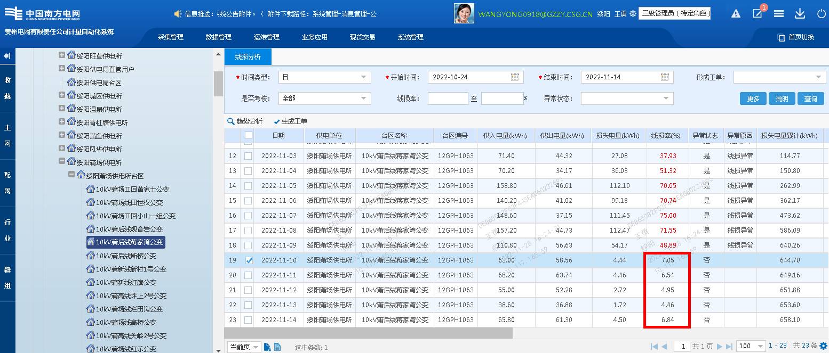829x353 pixels.
Task: Open calendar picker for 开始时间
Action: pos(515,77)
